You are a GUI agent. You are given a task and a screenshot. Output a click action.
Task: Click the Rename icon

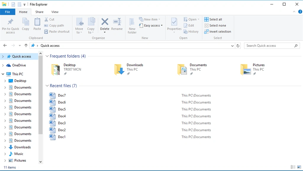coord(117,22)
